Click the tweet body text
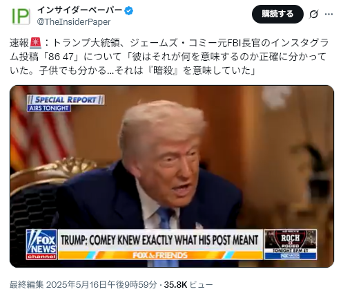The height and width of the screenshot is (296, 343). (169, 57)
